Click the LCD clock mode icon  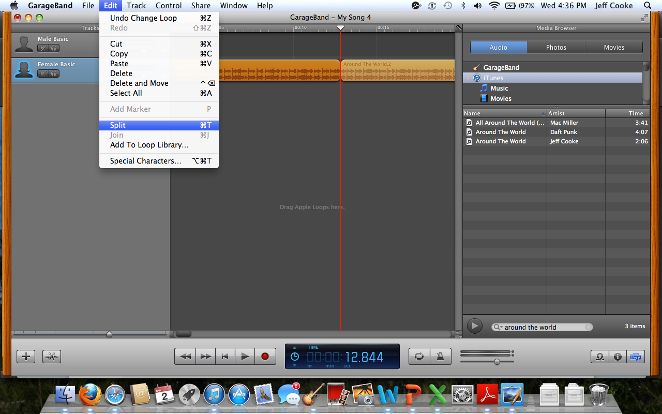point(295,357)
